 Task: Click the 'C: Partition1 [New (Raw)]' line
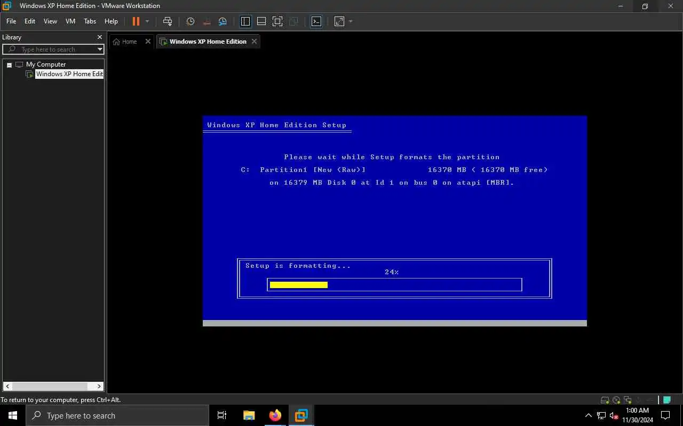(303, 170)
